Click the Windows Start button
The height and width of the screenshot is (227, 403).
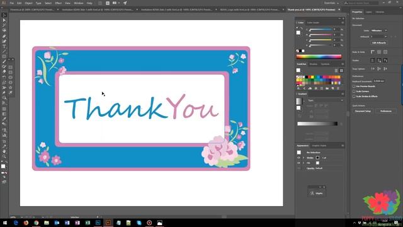point(5,223)
